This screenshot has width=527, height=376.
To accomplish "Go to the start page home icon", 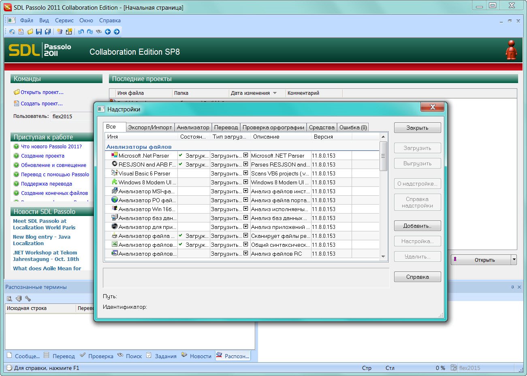I will pos(12,32).
